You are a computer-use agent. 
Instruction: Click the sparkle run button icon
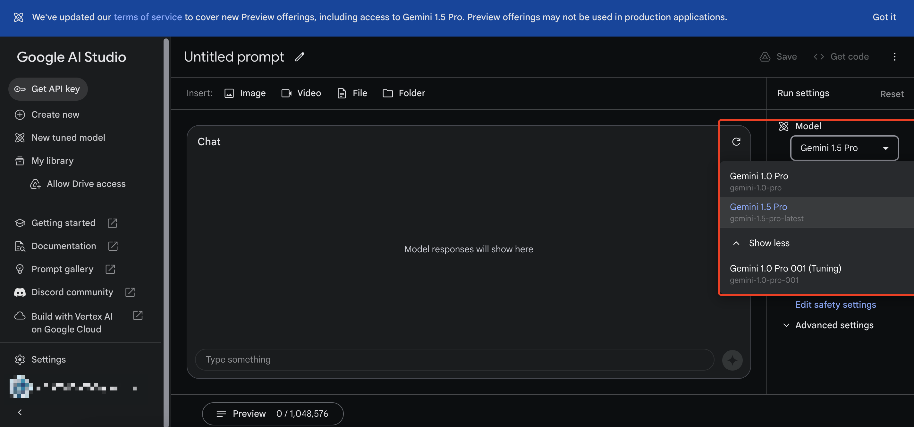[732, 360]
